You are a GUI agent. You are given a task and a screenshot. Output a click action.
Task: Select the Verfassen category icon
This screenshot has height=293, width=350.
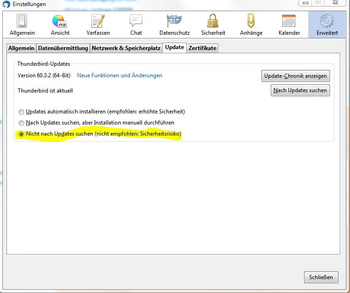click(98, 25)
